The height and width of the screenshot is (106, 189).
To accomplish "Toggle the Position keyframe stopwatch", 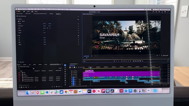I will click(x=78, y=24).
